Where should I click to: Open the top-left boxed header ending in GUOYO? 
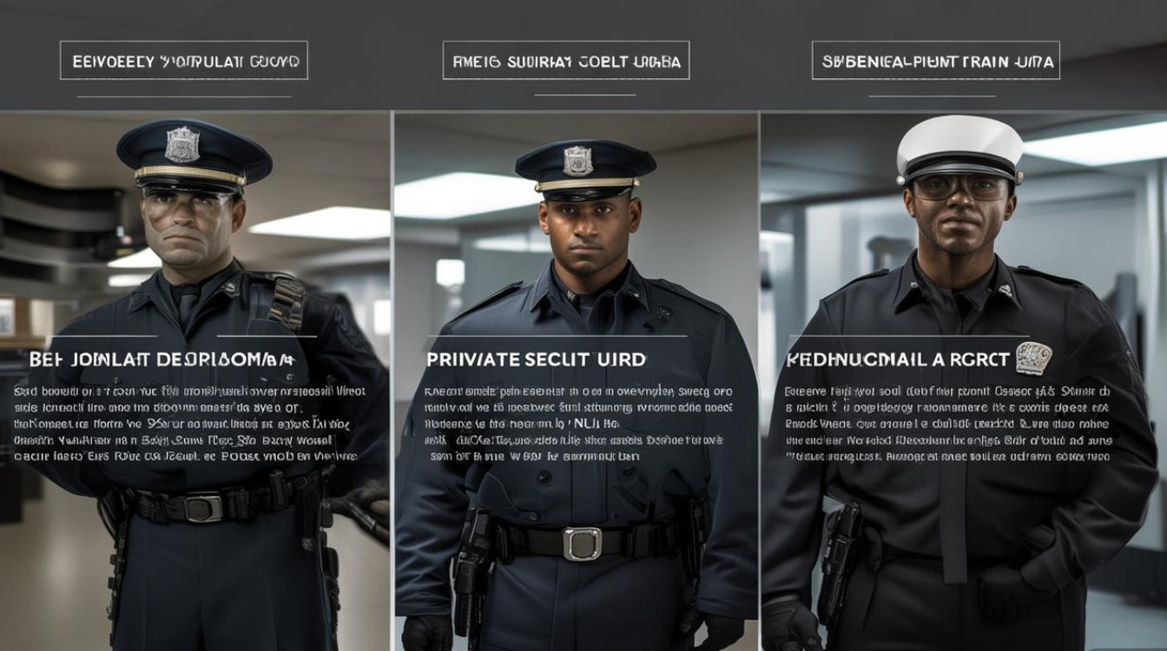pos(184,61)
